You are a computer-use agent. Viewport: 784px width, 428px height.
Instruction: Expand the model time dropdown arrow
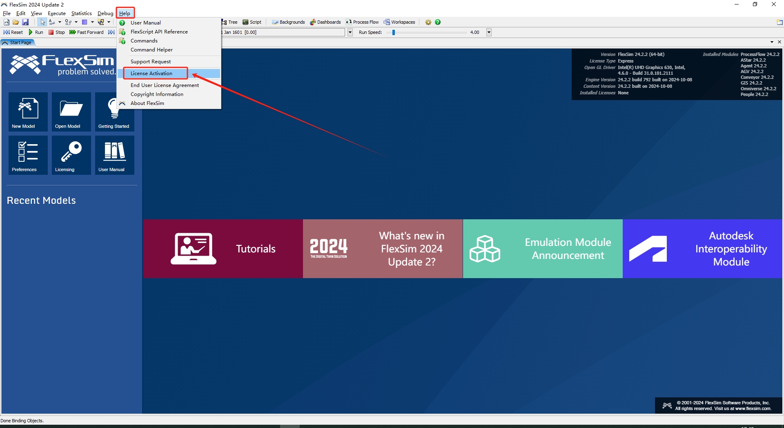(x=350, y=32)
